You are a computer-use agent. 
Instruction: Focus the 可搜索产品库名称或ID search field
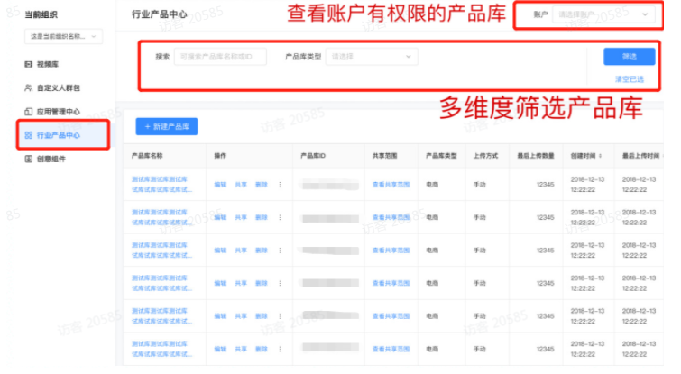click(221, 57)
